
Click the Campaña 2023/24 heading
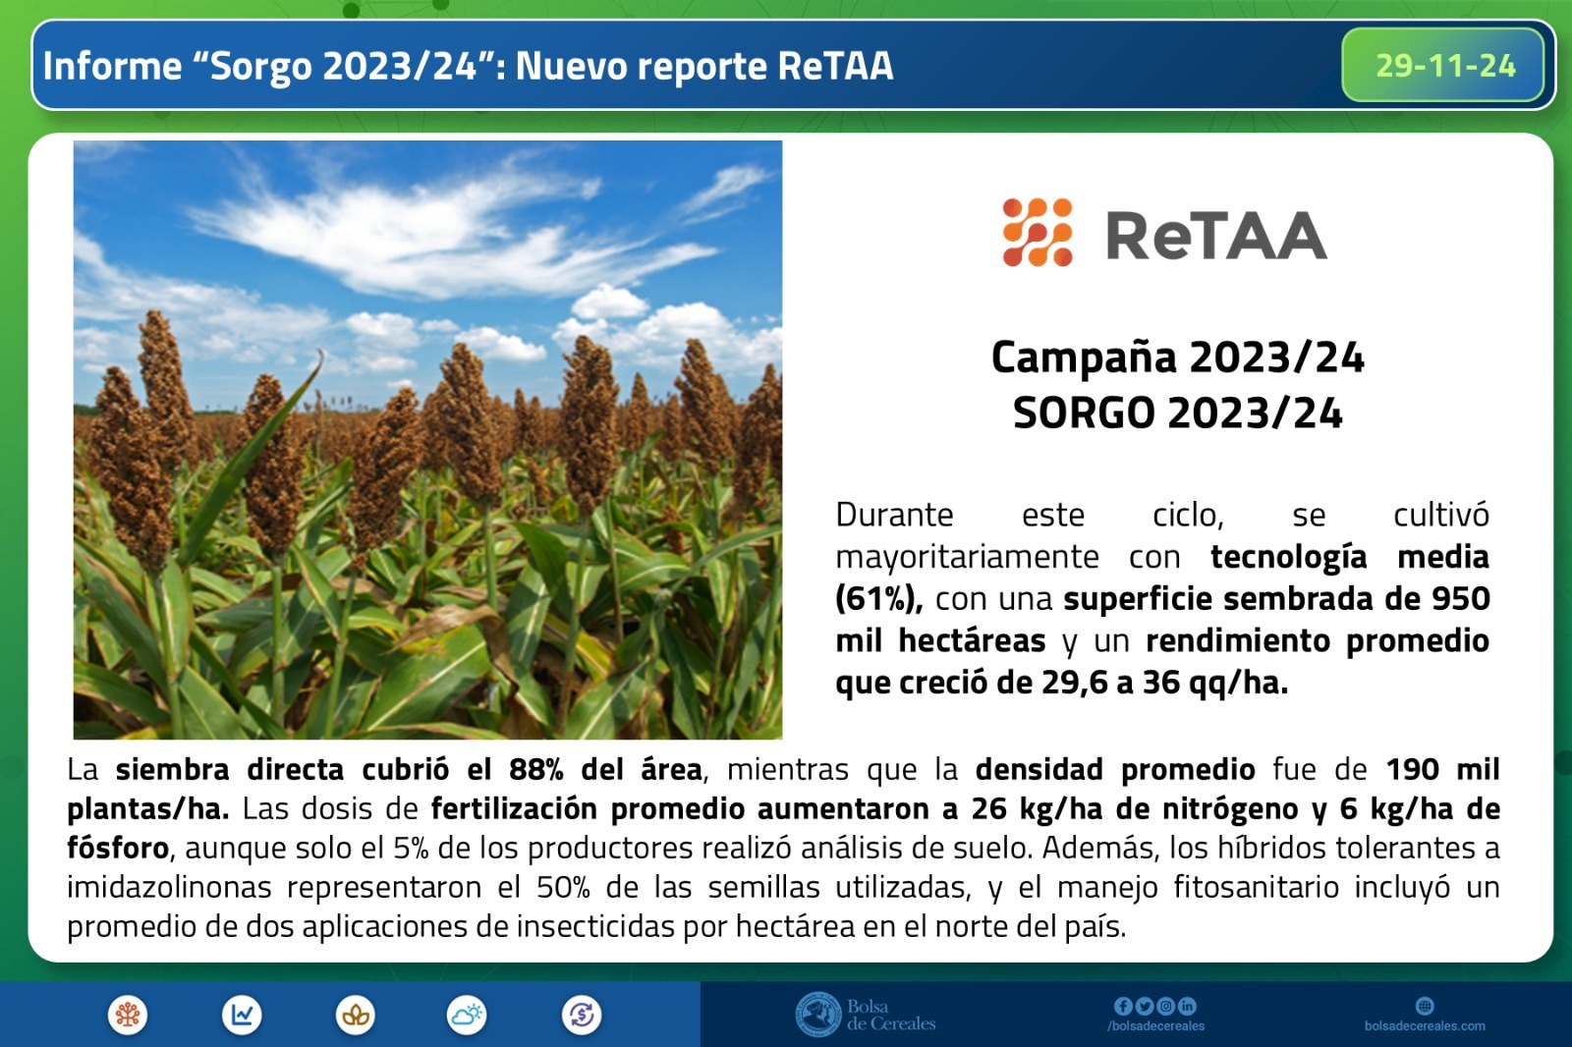1177,358
